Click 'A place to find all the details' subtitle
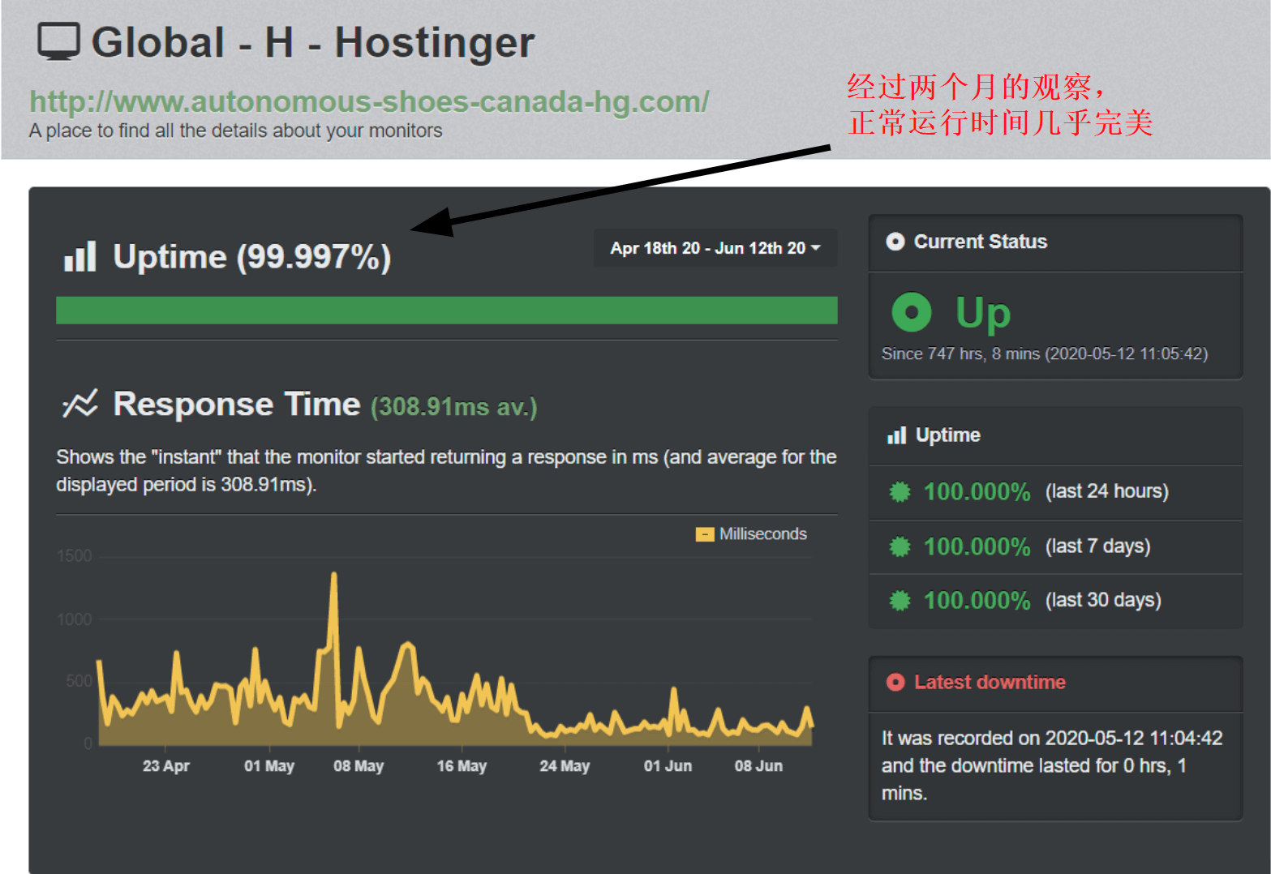The width and height of the screenshot is (1271, 874). click(236, 131)
